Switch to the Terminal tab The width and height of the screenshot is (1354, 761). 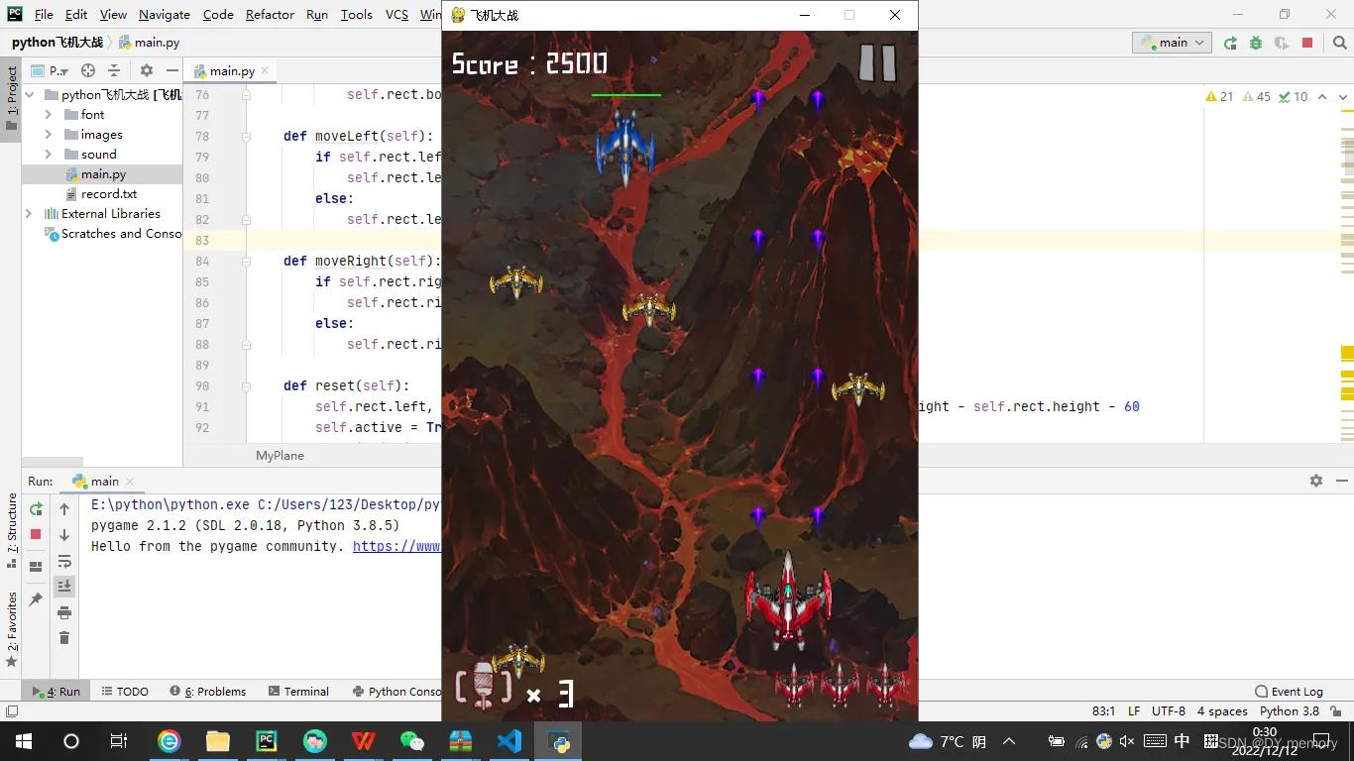(x=299, y=691)
